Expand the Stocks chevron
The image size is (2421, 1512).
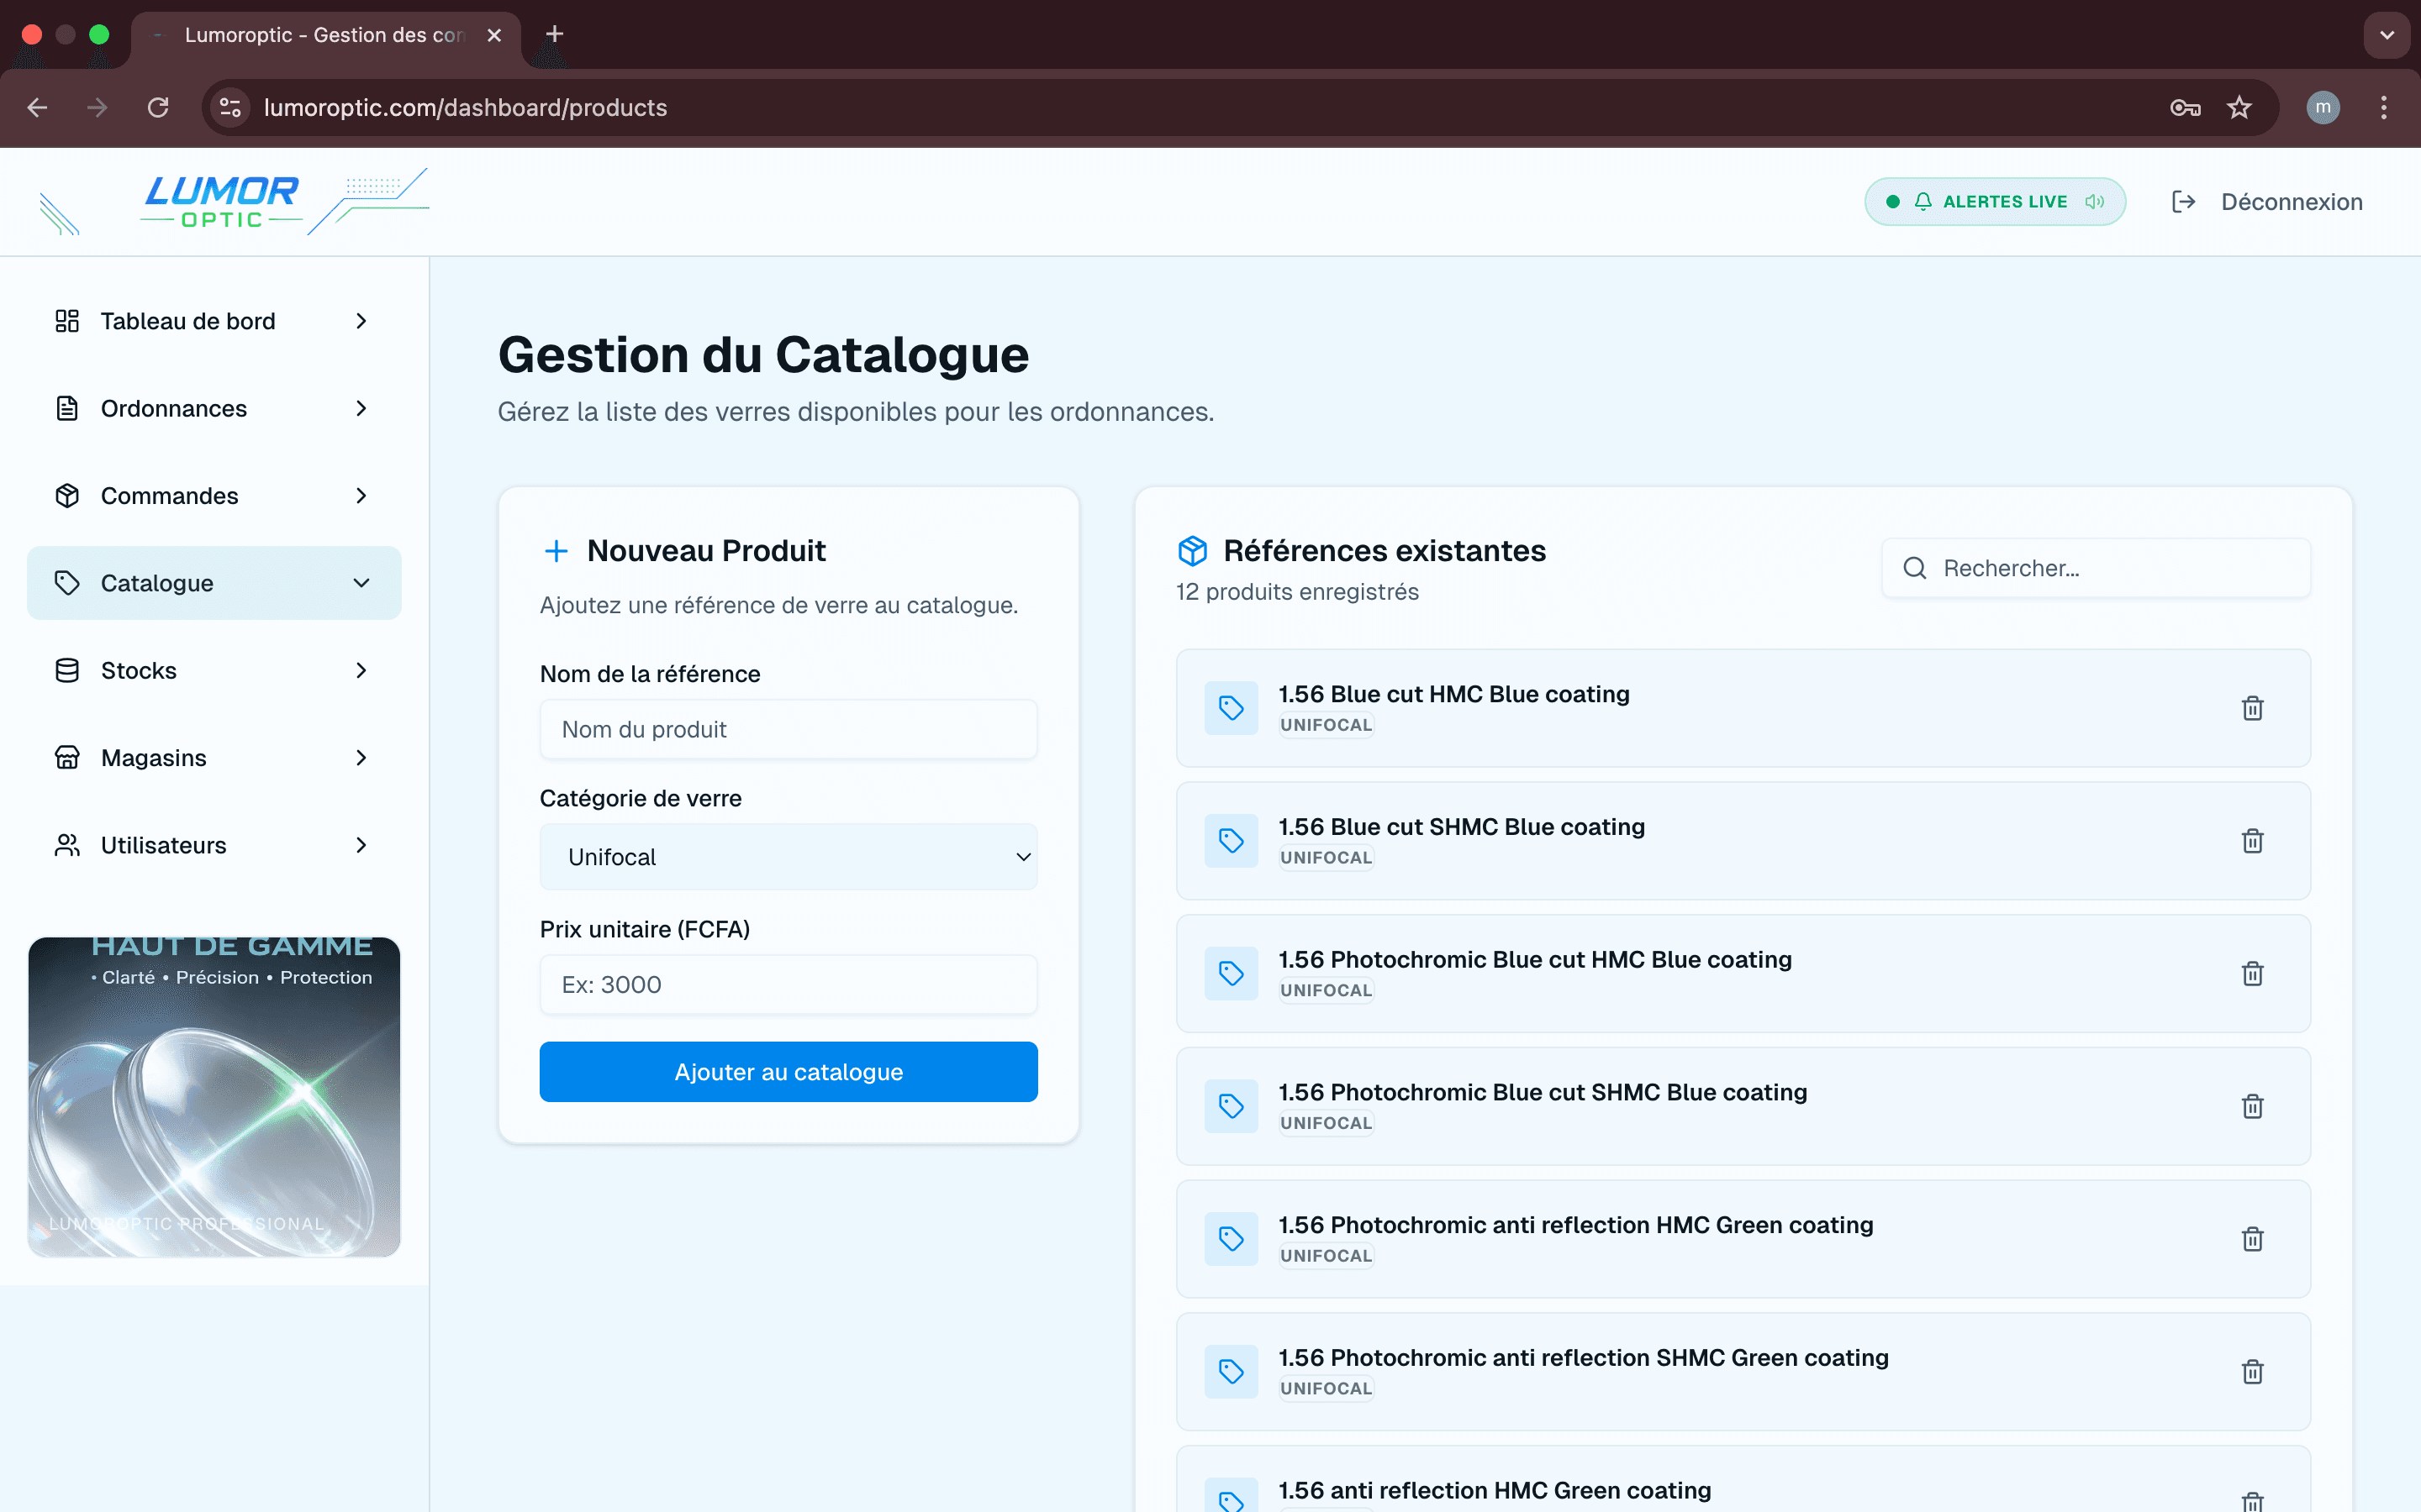point(362,670)
